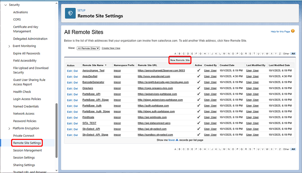302x173 pixels.
Task: Click Del for ApexDevNet
Action: coord(76,77)
